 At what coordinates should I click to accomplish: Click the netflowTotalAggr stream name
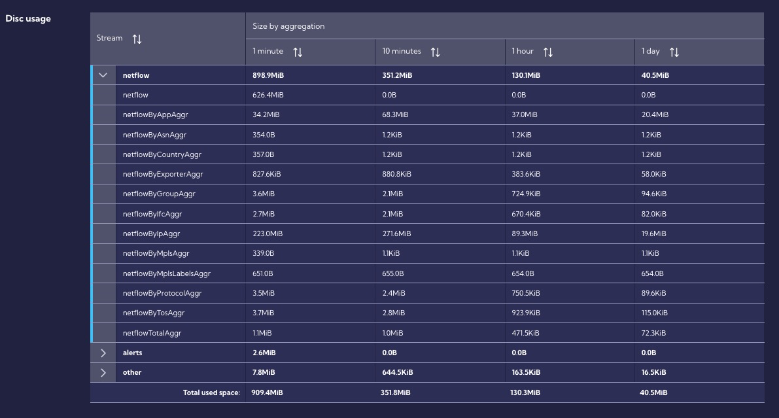click(152, 333)
